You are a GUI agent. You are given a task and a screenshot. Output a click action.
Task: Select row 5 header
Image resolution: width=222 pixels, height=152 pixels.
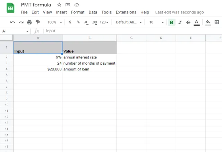(x=7, y=75)
